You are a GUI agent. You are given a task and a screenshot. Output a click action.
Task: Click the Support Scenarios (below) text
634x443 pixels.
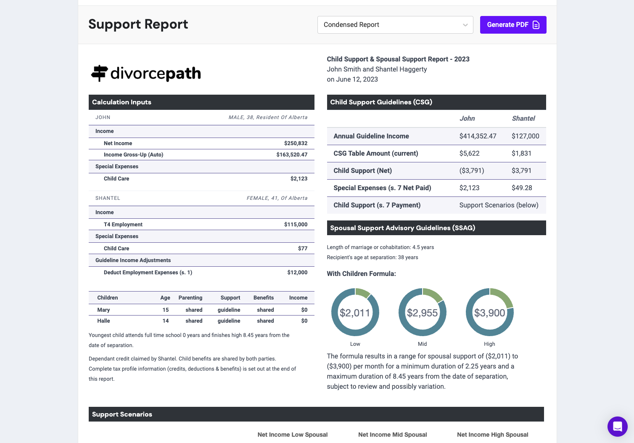pyautogui.click(x=499, y=205)
